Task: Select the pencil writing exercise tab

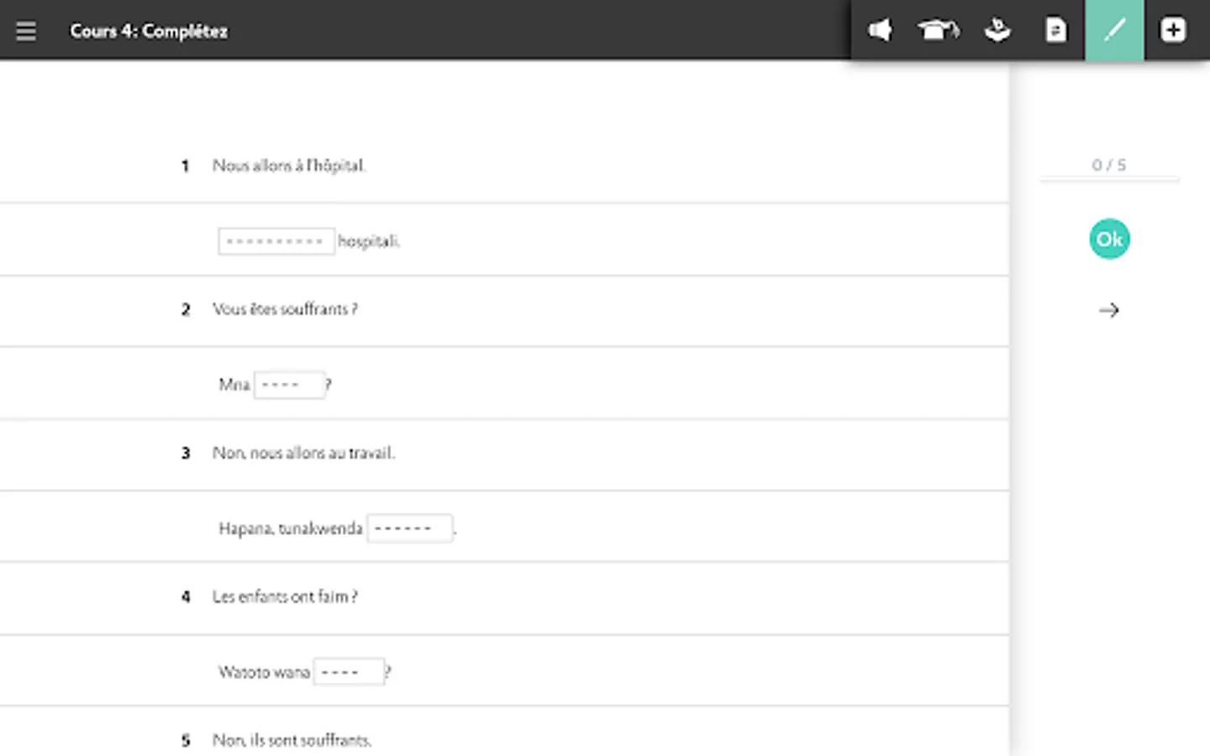Action: [x=1114, y=31]
